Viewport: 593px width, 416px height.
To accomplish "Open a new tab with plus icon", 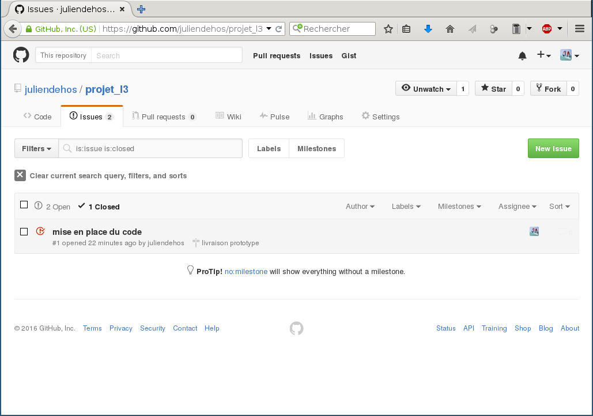I will [141, 9].
